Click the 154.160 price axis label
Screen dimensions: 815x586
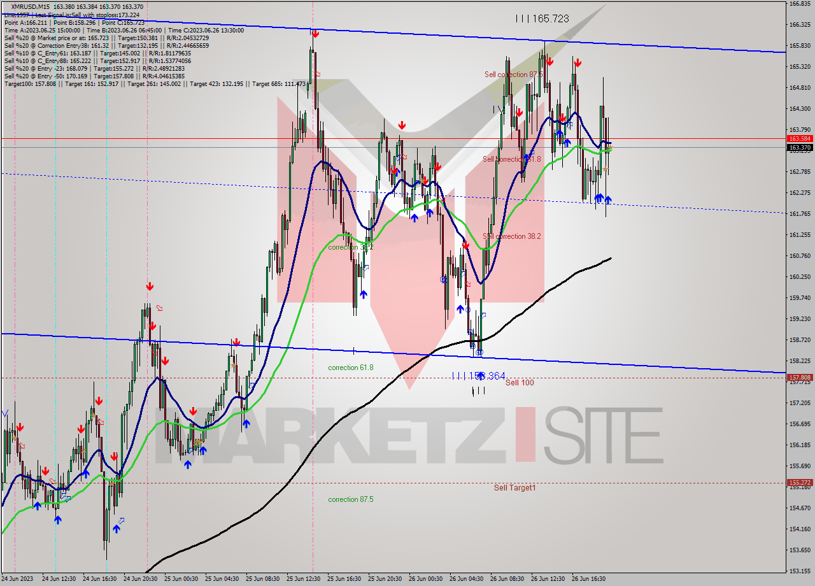click(x=800, y=529)
